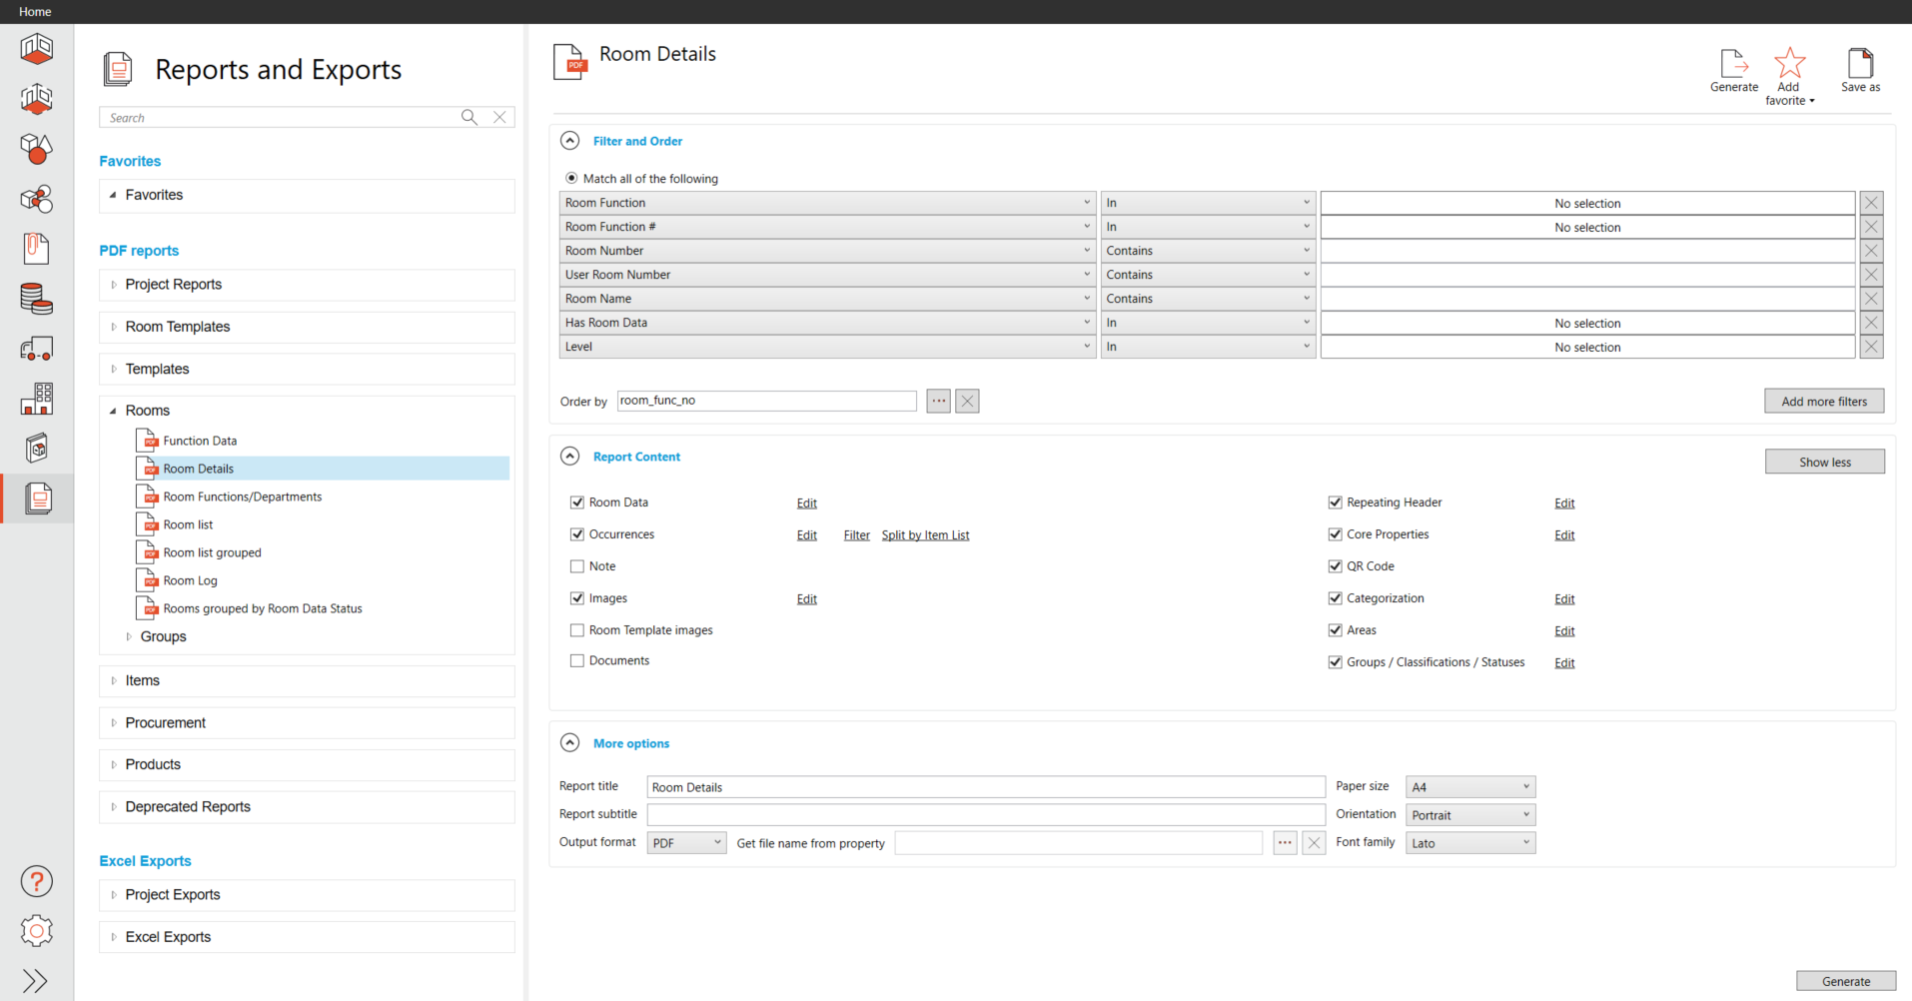This screenshot has height=1001, width=1912.
Task: Click the Save as icon
Action: pyautogui.click(x=1860, y=65)
